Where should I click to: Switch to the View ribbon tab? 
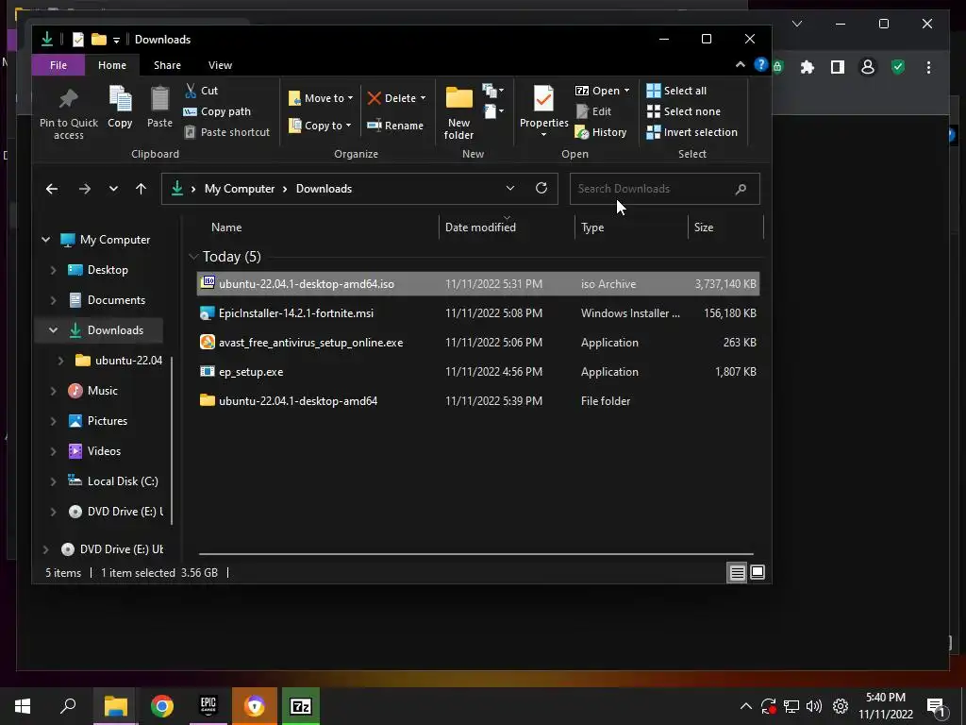[220, 65]
